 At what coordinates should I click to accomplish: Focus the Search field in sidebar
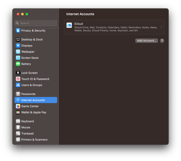pyautogui.click(x=36, y=23)
